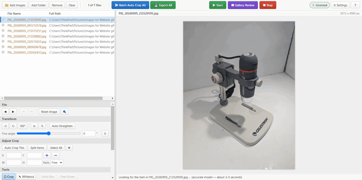Click the Undo Box button
Image resolution: width=362 pixels, height=180 pixels.
pyautogui.click(x=48, y=176)
